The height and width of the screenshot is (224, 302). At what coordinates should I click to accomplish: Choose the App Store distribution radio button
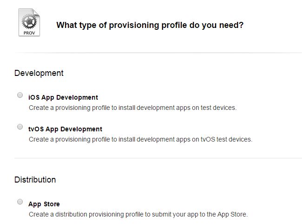20,202
